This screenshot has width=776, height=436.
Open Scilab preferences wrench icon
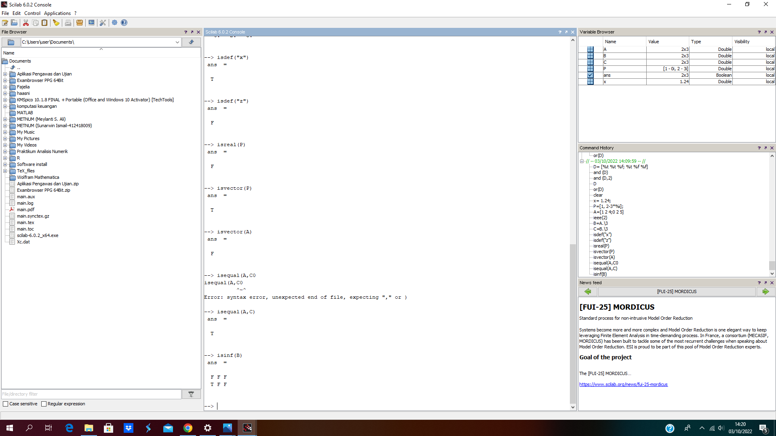point(103,23)
